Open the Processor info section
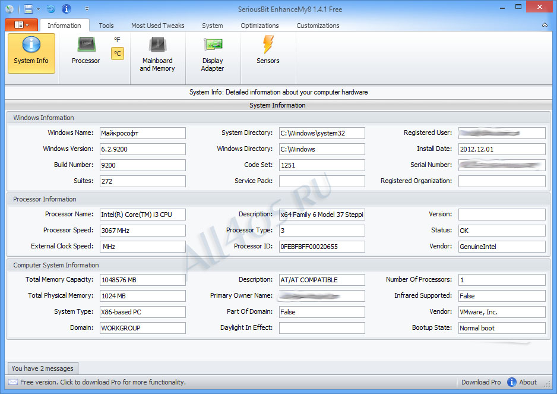This screenshot has height=394, width=557. click(x=86, y=51)
